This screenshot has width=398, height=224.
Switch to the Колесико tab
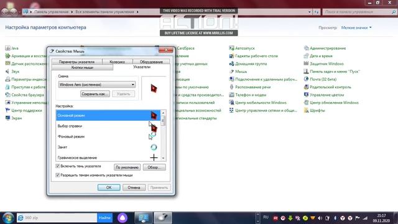[x=118, y=62]
